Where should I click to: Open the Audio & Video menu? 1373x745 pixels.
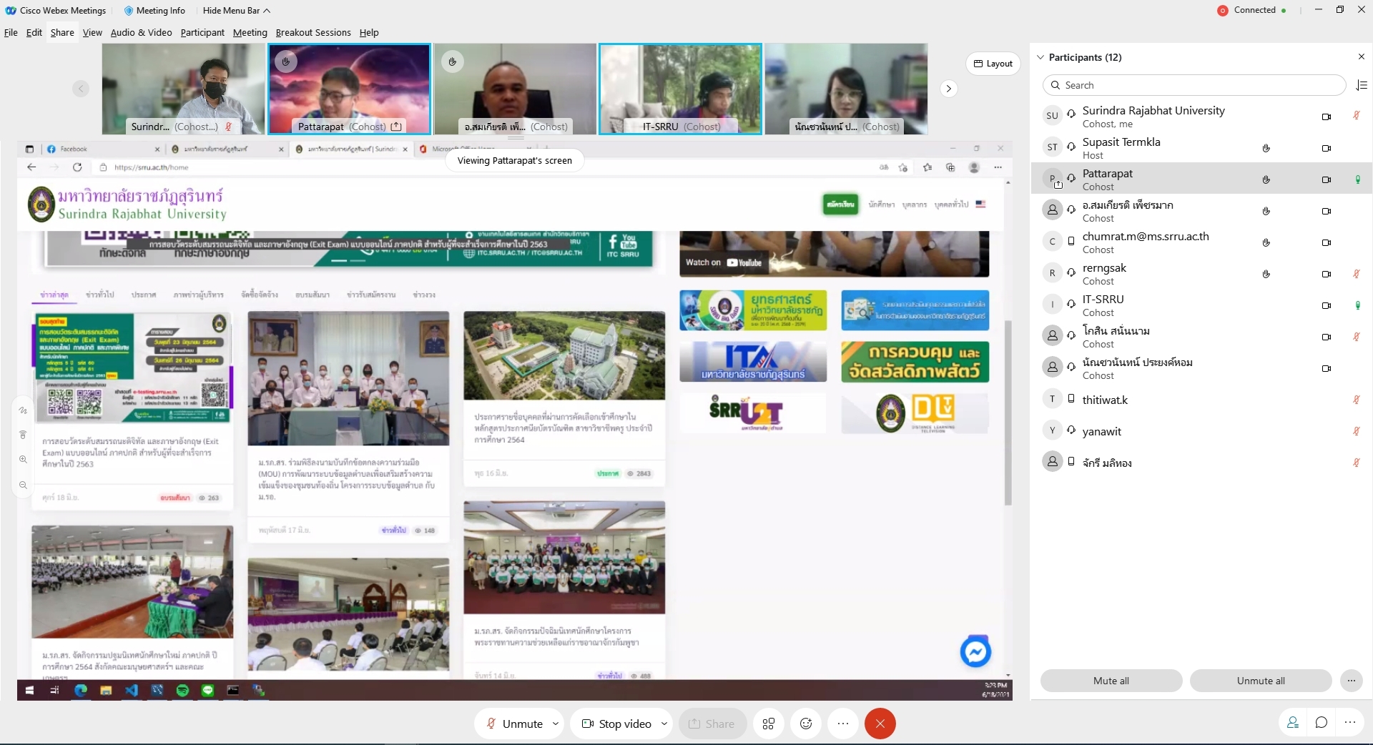[141, 32]
